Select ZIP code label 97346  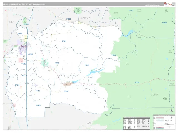click(x=114, y=55)
